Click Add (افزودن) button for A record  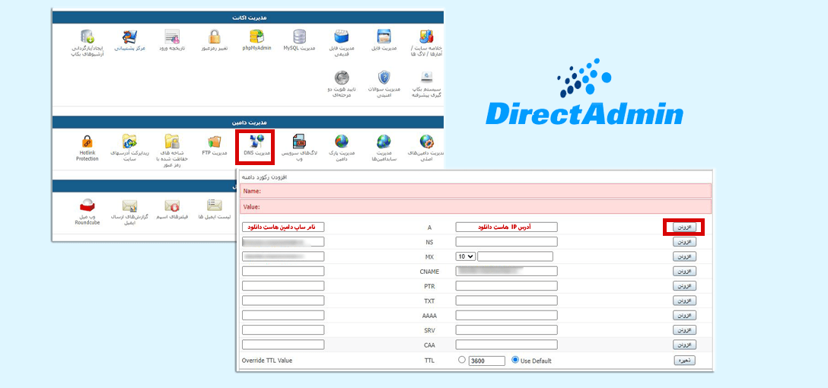(x=684, y=227)
